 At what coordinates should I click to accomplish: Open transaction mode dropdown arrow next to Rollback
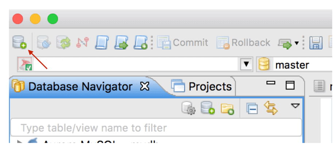pos(297,43)
